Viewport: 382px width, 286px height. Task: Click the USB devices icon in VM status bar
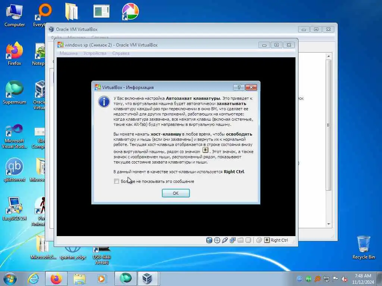pos(225,240)
